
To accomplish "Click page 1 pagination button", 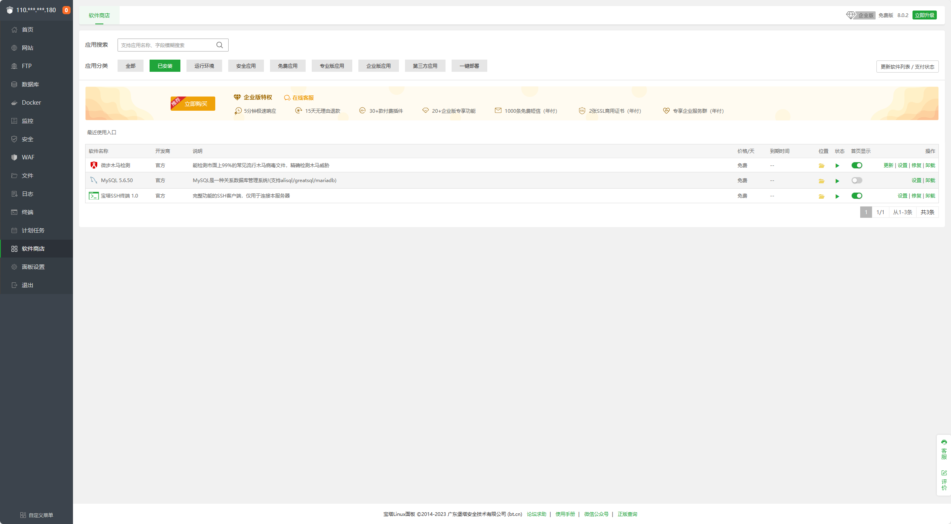I will (x=866, y=212).
